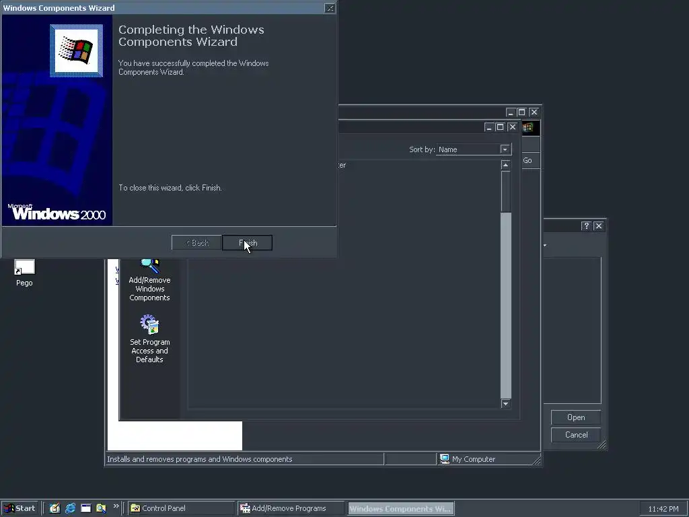Click Open in the background dialog
The height and width of the screenshot is (517, 689).
tap(576, 417)
